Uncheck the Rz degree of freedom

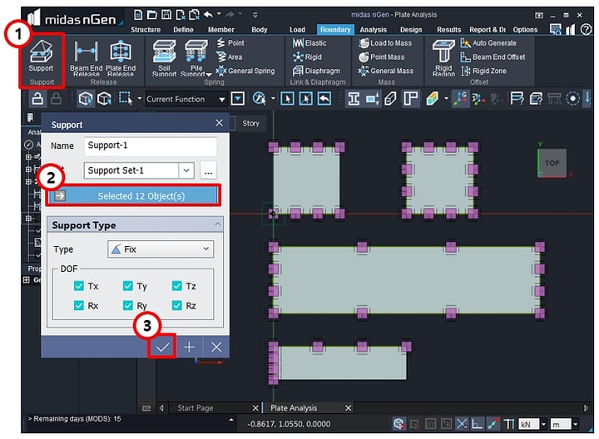[x=176, y=305]
